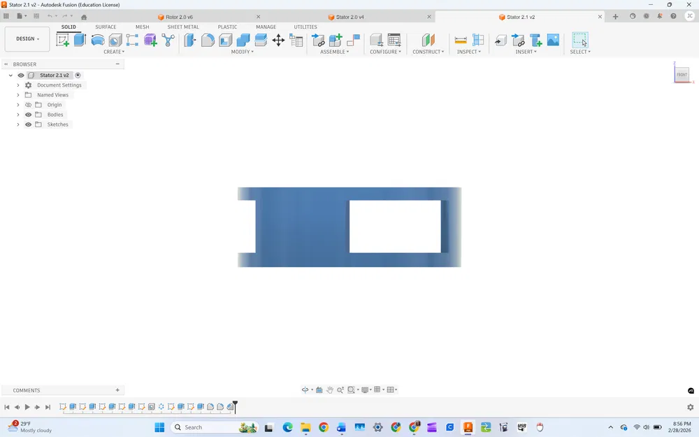Viewport: 699px width, 437px height.
Task: Select the Create Sketch tool
Action: [62, 40]
